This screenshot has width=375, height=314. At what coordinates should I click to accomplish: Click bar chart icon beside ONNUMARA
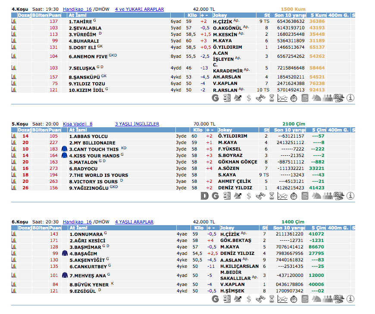tap(14, 234)
